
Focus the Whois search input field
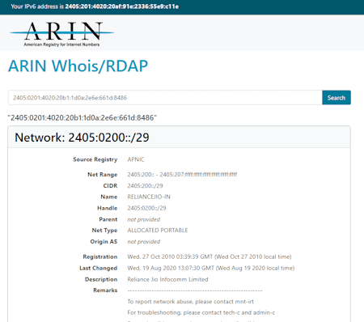point(165,98)
